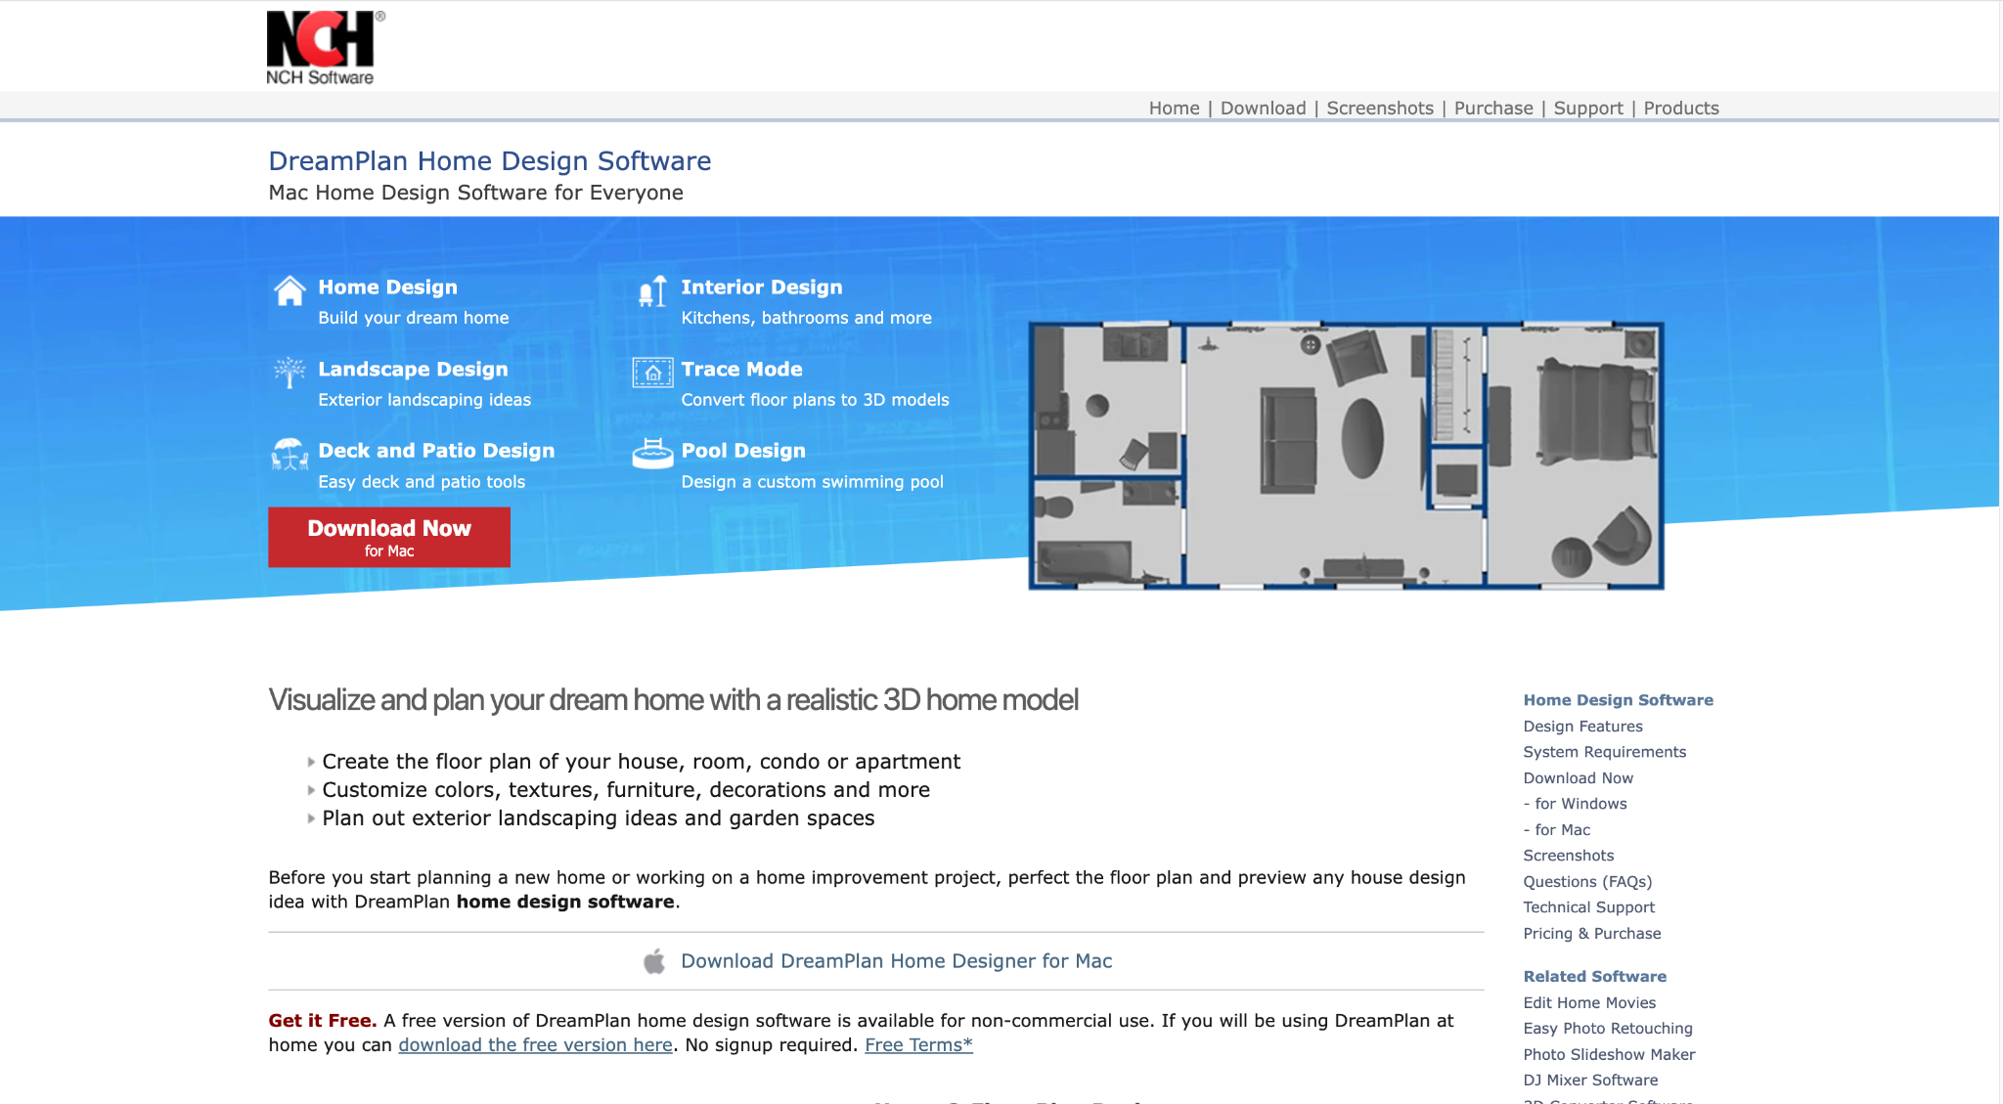This screenshot has height=1104, width=2003.
Task: Click the Deck and Patio Design heading
Action: [x=436, y=451]
